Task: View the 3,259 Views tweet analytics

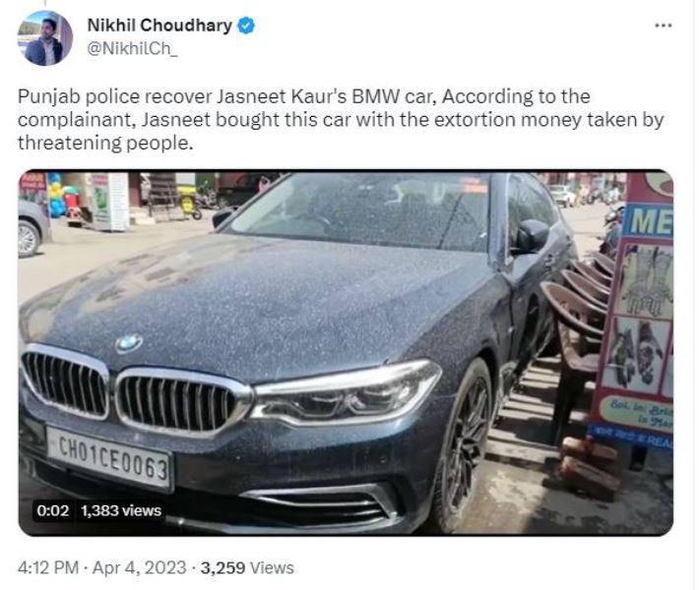Action: [247, 567]
